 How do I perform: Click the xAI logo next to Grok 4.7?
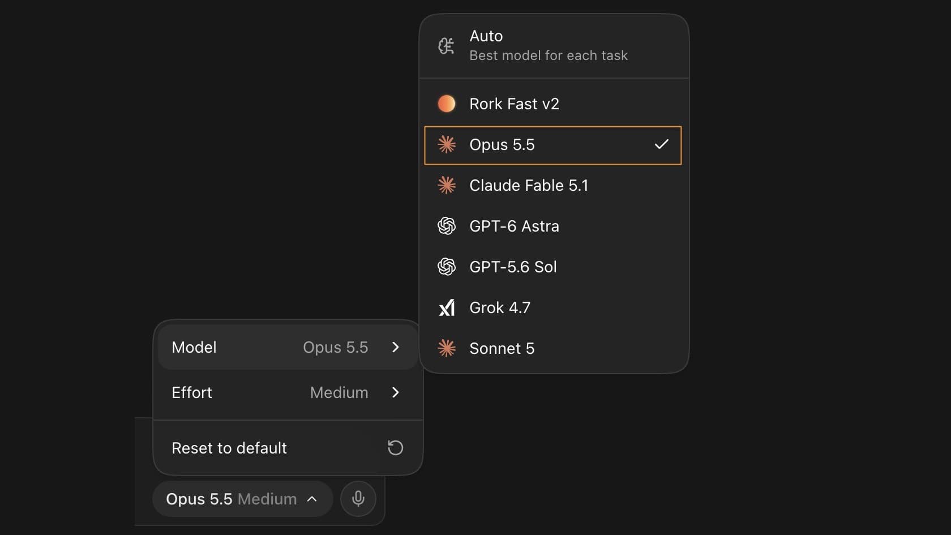click(447, 307)
